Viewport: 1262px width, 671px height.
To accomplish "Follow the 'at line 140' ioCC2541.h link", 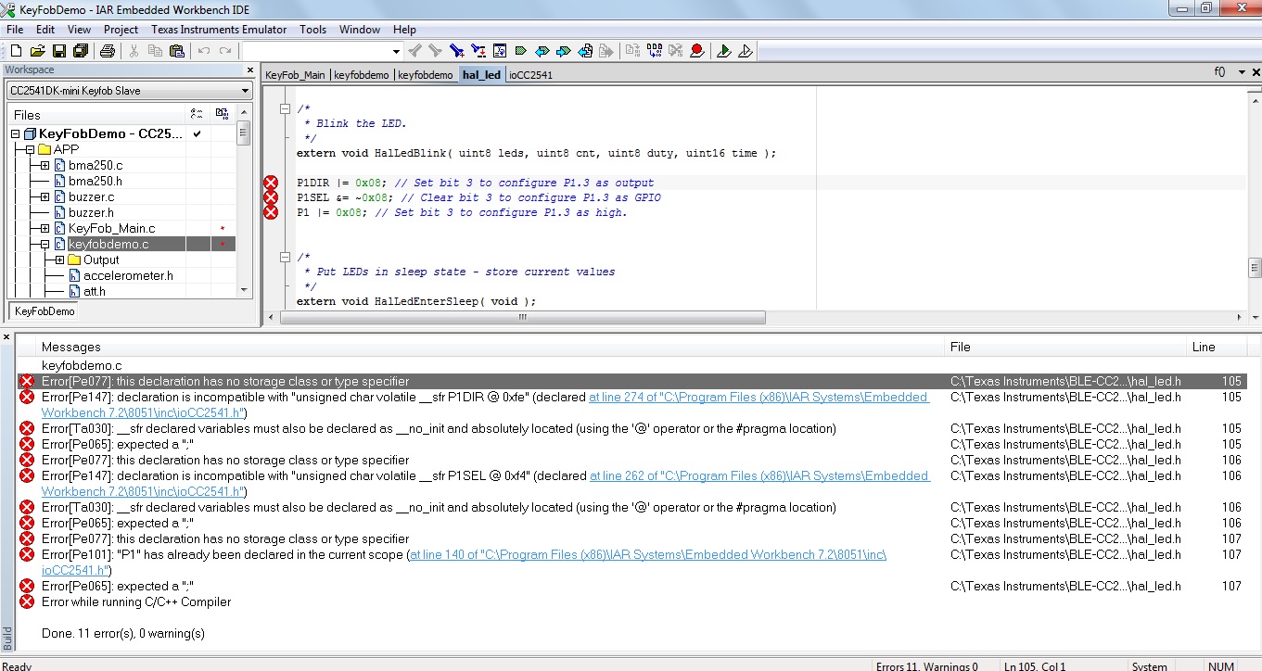I will [x=647, y=555].
